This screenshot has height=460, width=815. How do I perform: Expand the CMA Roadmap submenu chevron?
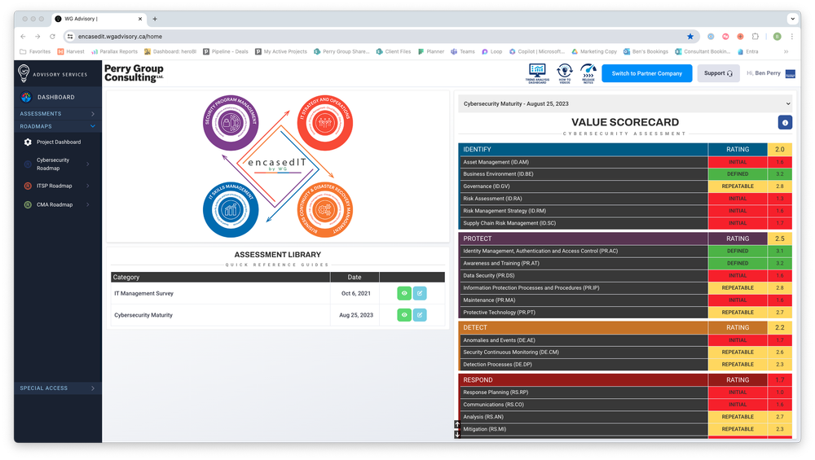coord(88,204)
